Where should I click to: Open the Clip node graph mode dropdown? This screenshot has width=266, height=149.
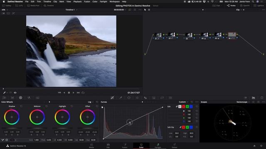(x=239, y=10)
